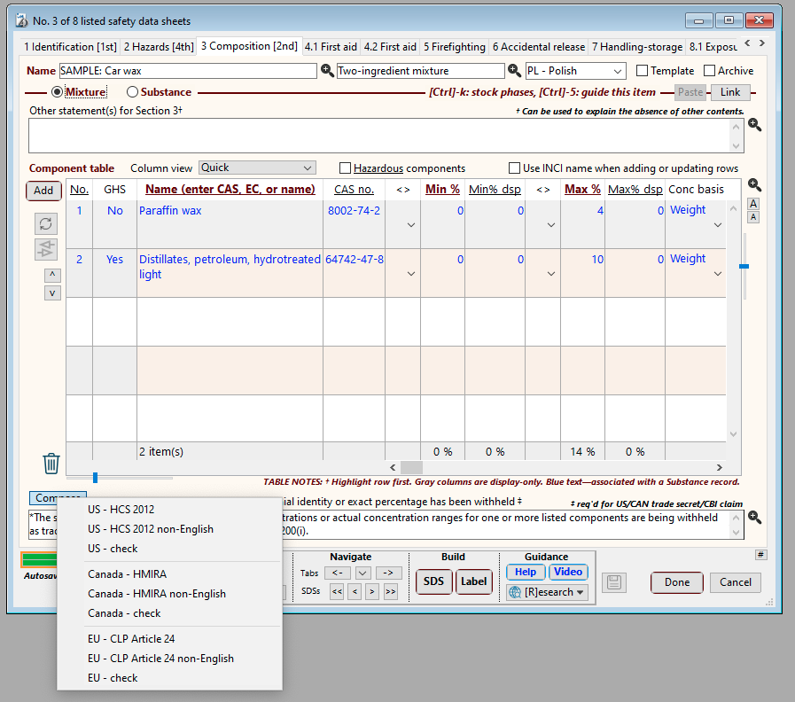This screenshot has height=702, width=795.
Task: Click smaller font 'A' icon beside table
Action: pyautogui.click(x=753, y=217)
